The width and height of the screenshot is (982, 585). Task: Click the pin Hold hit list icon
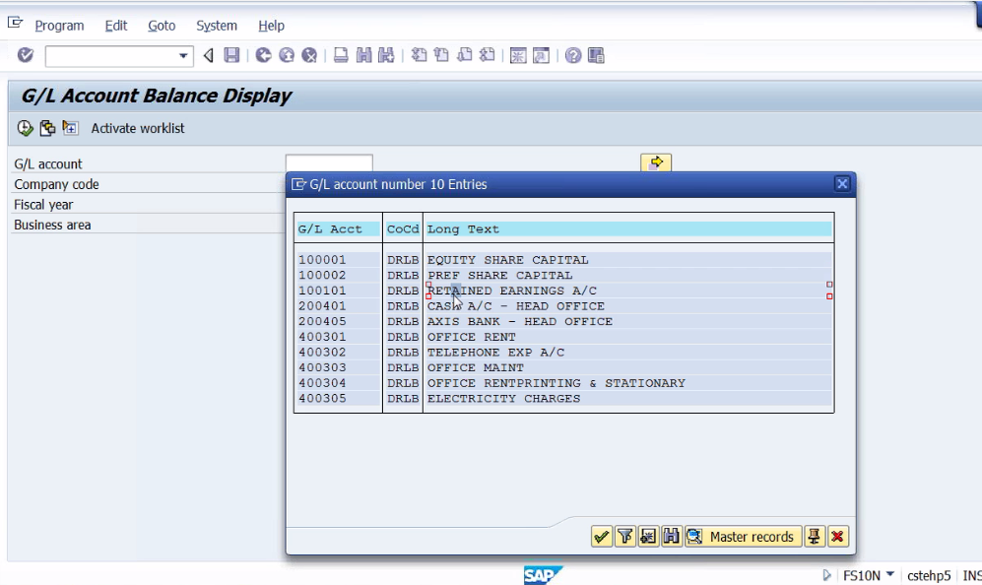(x=814, y=536)
